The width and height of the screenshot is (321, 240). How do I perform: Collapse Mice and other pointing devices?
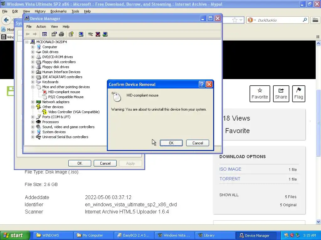(x=33, y=87)
